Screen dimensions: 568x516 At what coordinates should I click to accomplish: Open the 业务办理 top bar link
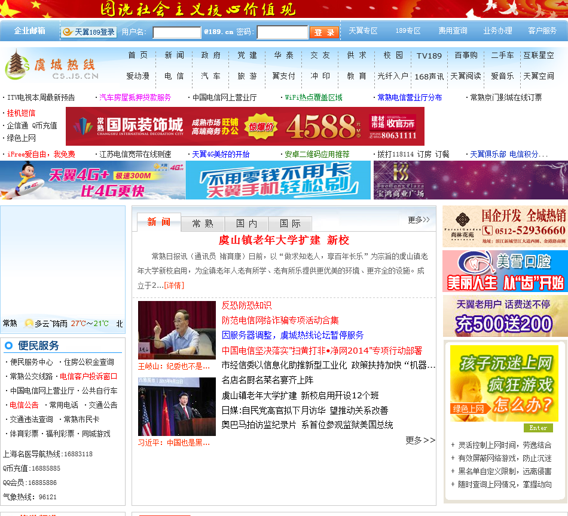tap(497, 31)
